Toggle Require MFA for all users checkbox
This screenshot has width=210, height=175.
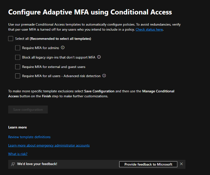[18, 76]
